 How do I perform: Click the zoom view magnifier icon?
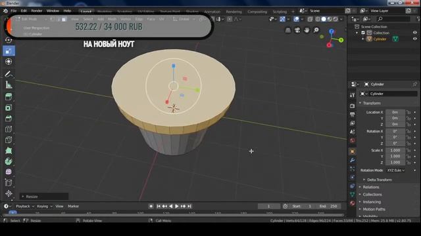316,30
